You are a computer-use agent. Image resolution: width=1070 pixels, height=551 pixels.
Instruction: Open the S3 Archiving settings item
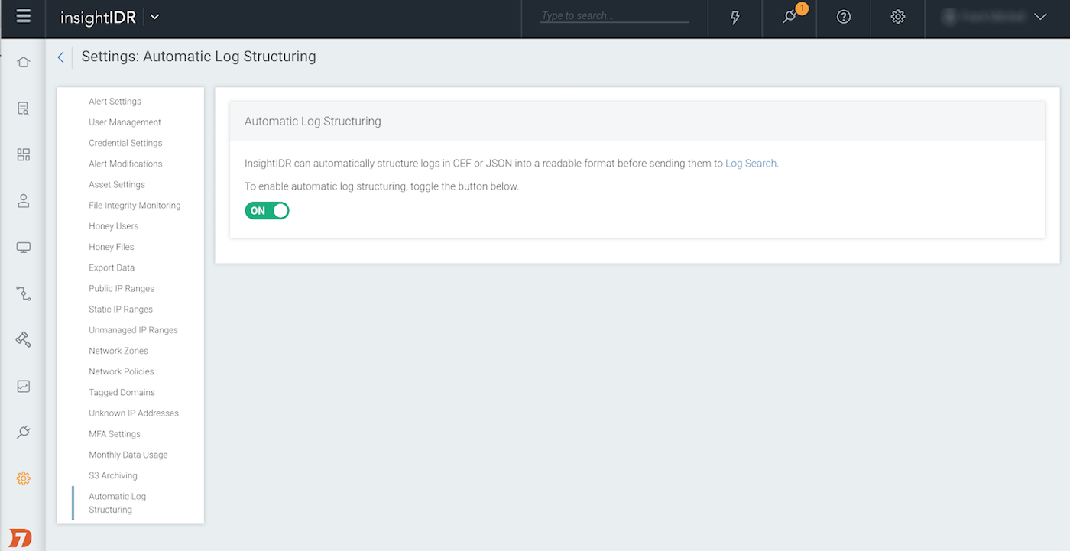point(113,475)
